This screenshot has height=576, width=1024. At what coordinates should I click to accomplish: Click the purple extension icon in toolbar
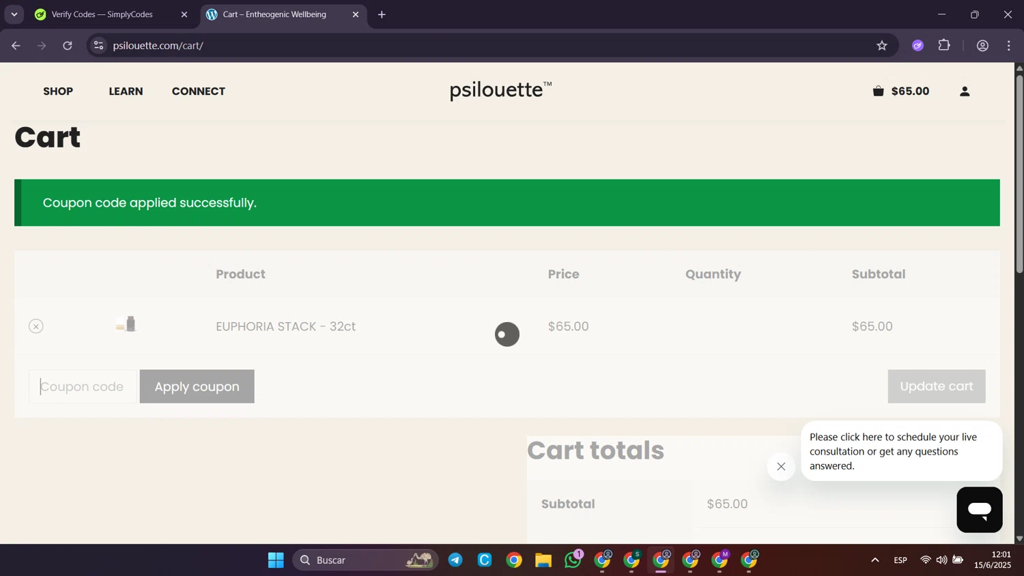pyautogui.click(x=918, y=46)
